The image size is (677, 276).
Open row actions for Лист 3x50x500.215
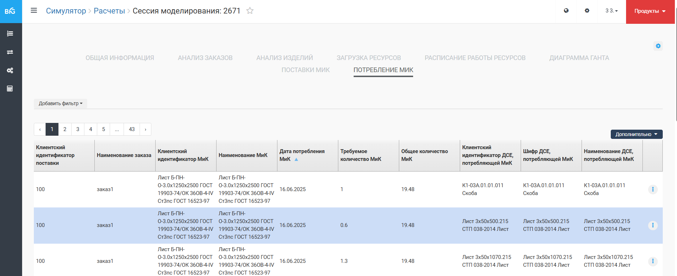(x=653, y=225)
